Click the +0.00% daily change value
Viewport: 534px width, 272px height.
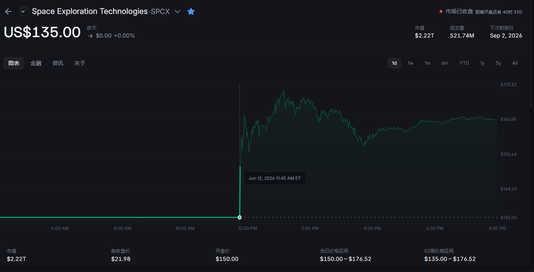click(x=124, y=36)
